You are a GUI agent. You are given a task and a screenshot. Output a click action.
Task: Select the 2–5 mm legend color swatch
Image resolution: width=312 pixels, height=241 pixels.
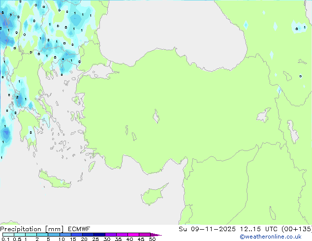click(x=42, y=235)
